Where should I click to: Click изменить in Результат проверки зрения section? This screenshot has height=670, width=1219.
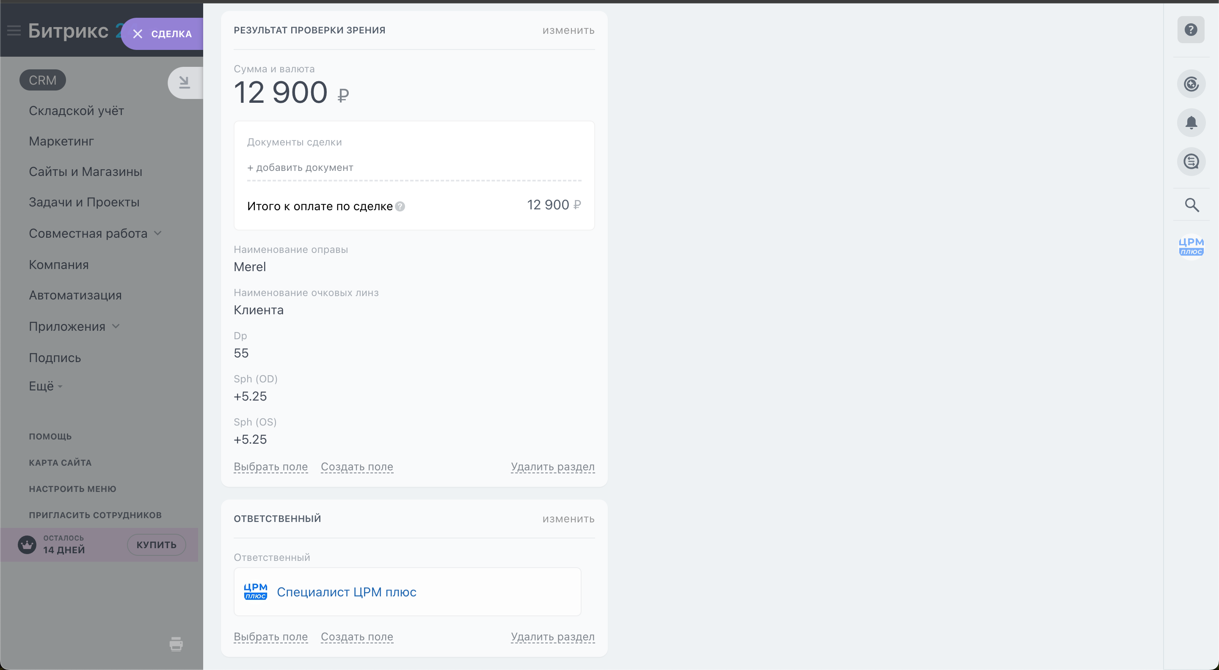coord(568,30)
